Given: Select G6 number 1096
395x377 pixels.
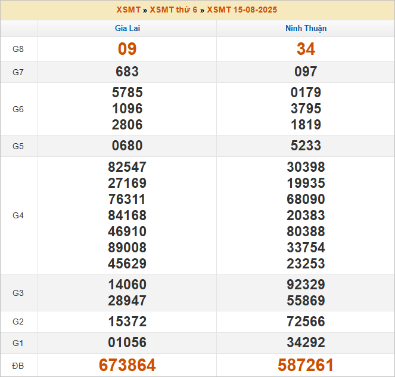Looking at the screenshot, I should pos(127,109).
